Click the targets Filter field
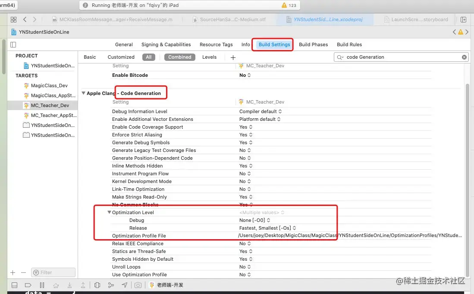Viewport: 474px width, 294px height. click(53, 272)
